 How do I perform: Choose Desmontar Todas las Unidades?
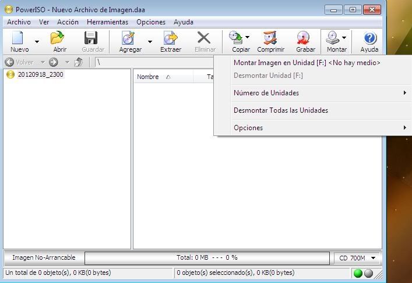click(313, 110)
